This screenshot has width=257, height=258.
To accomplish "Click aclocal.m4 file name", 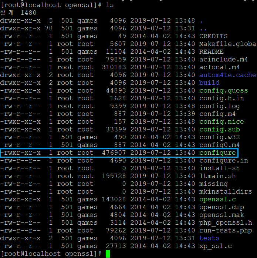I will pyautogui.click(x=219, y=67).
